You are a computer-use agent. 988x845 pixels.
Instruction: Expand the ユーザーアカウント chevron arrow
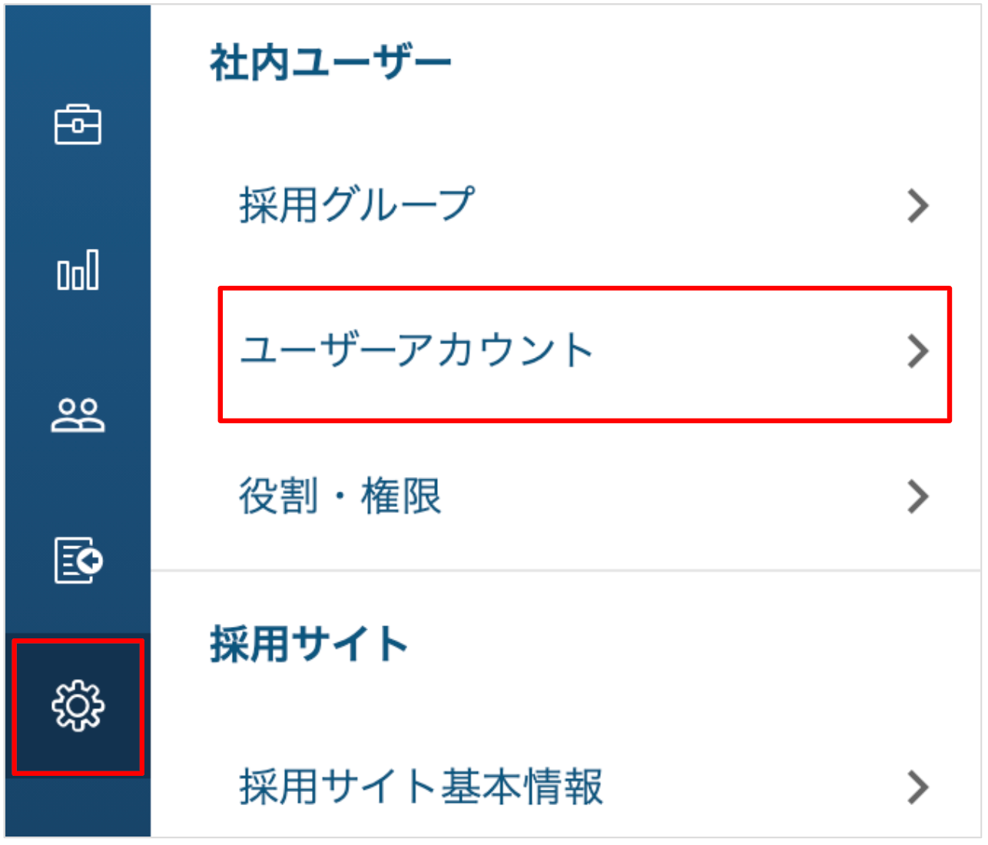(x=918, y=351)
